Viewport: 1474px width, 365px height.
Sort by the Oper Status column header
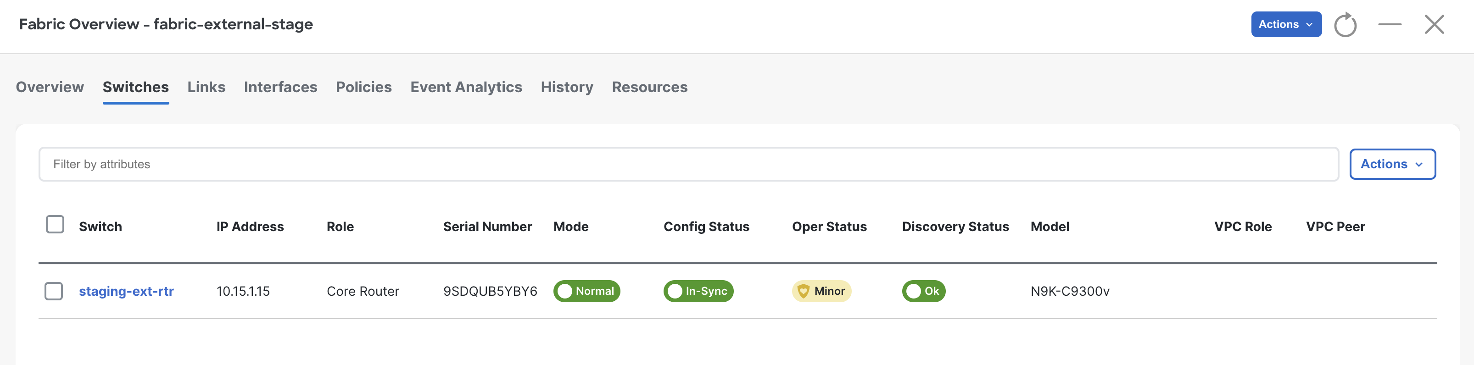pyautogui.click(x=829, y=227)
